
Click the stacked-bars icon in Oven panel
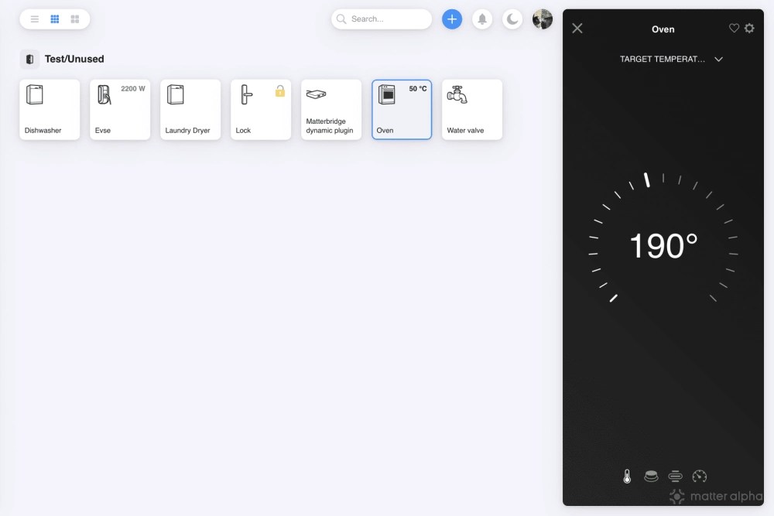[675, 477]
